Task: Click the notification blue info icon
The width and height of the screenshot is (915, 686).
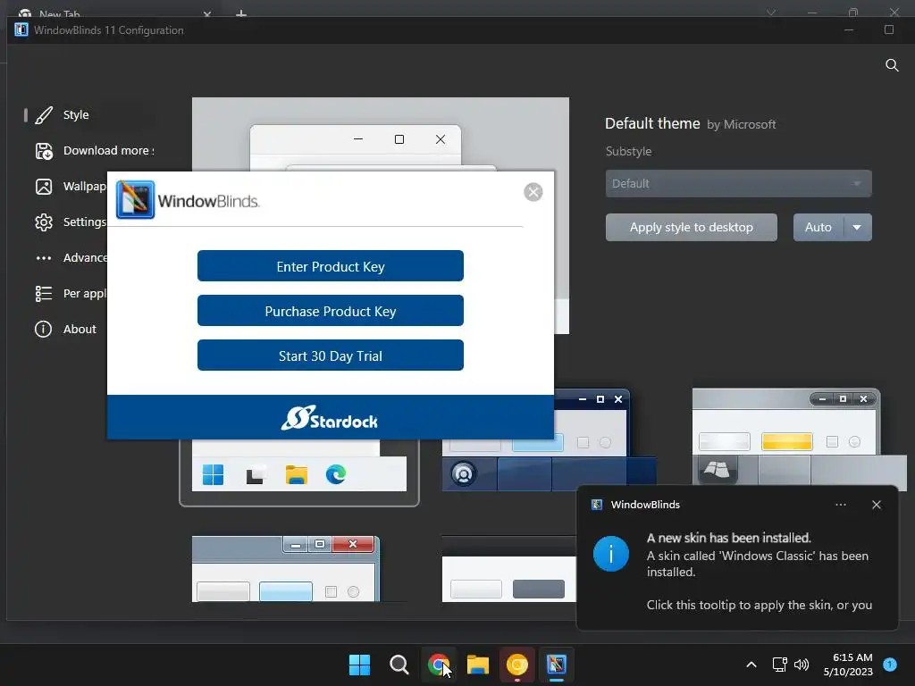Action: (x=611, y=554)
